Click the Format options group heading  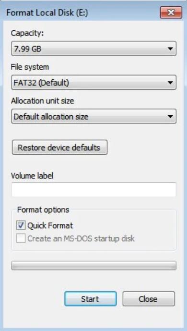pos(43,209)
